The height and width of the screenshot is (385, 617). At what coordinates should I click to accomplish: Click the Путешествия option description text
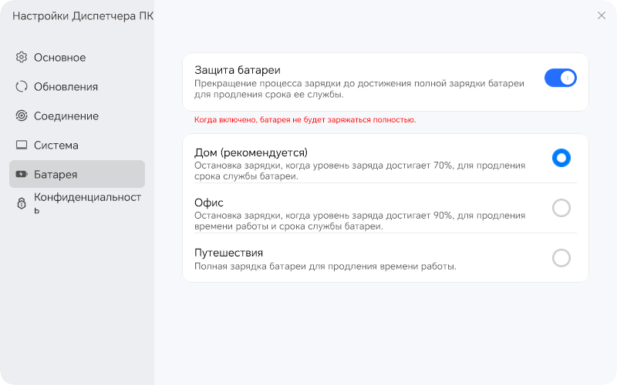point(325,266)
